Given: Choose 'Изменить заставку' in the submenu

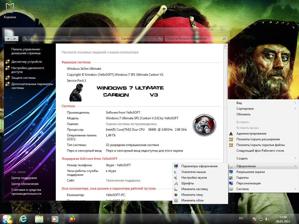Looking at the screenshot, I should (x=200, y=189).
